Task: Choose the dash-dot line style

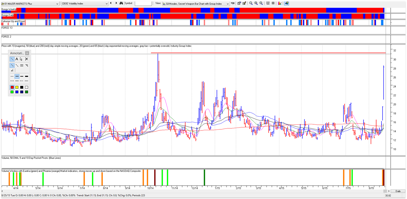Action: [x=22, y=81]
